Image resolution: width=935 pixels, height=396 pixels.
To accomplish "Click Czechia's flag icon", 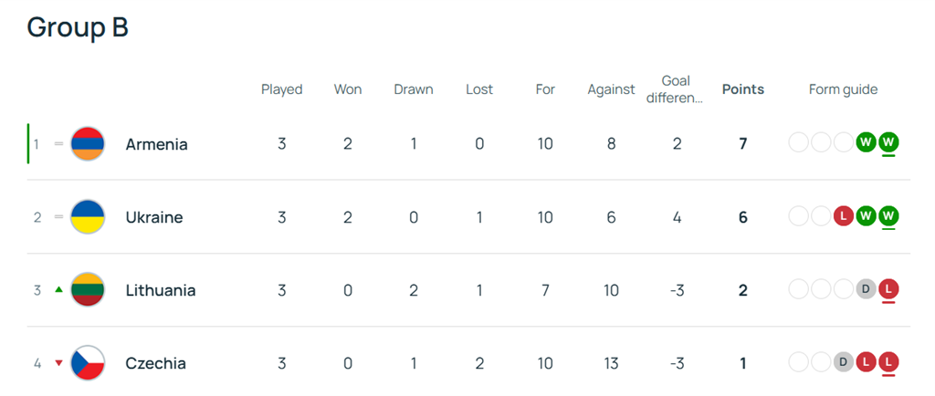I will tap(88, 363).
